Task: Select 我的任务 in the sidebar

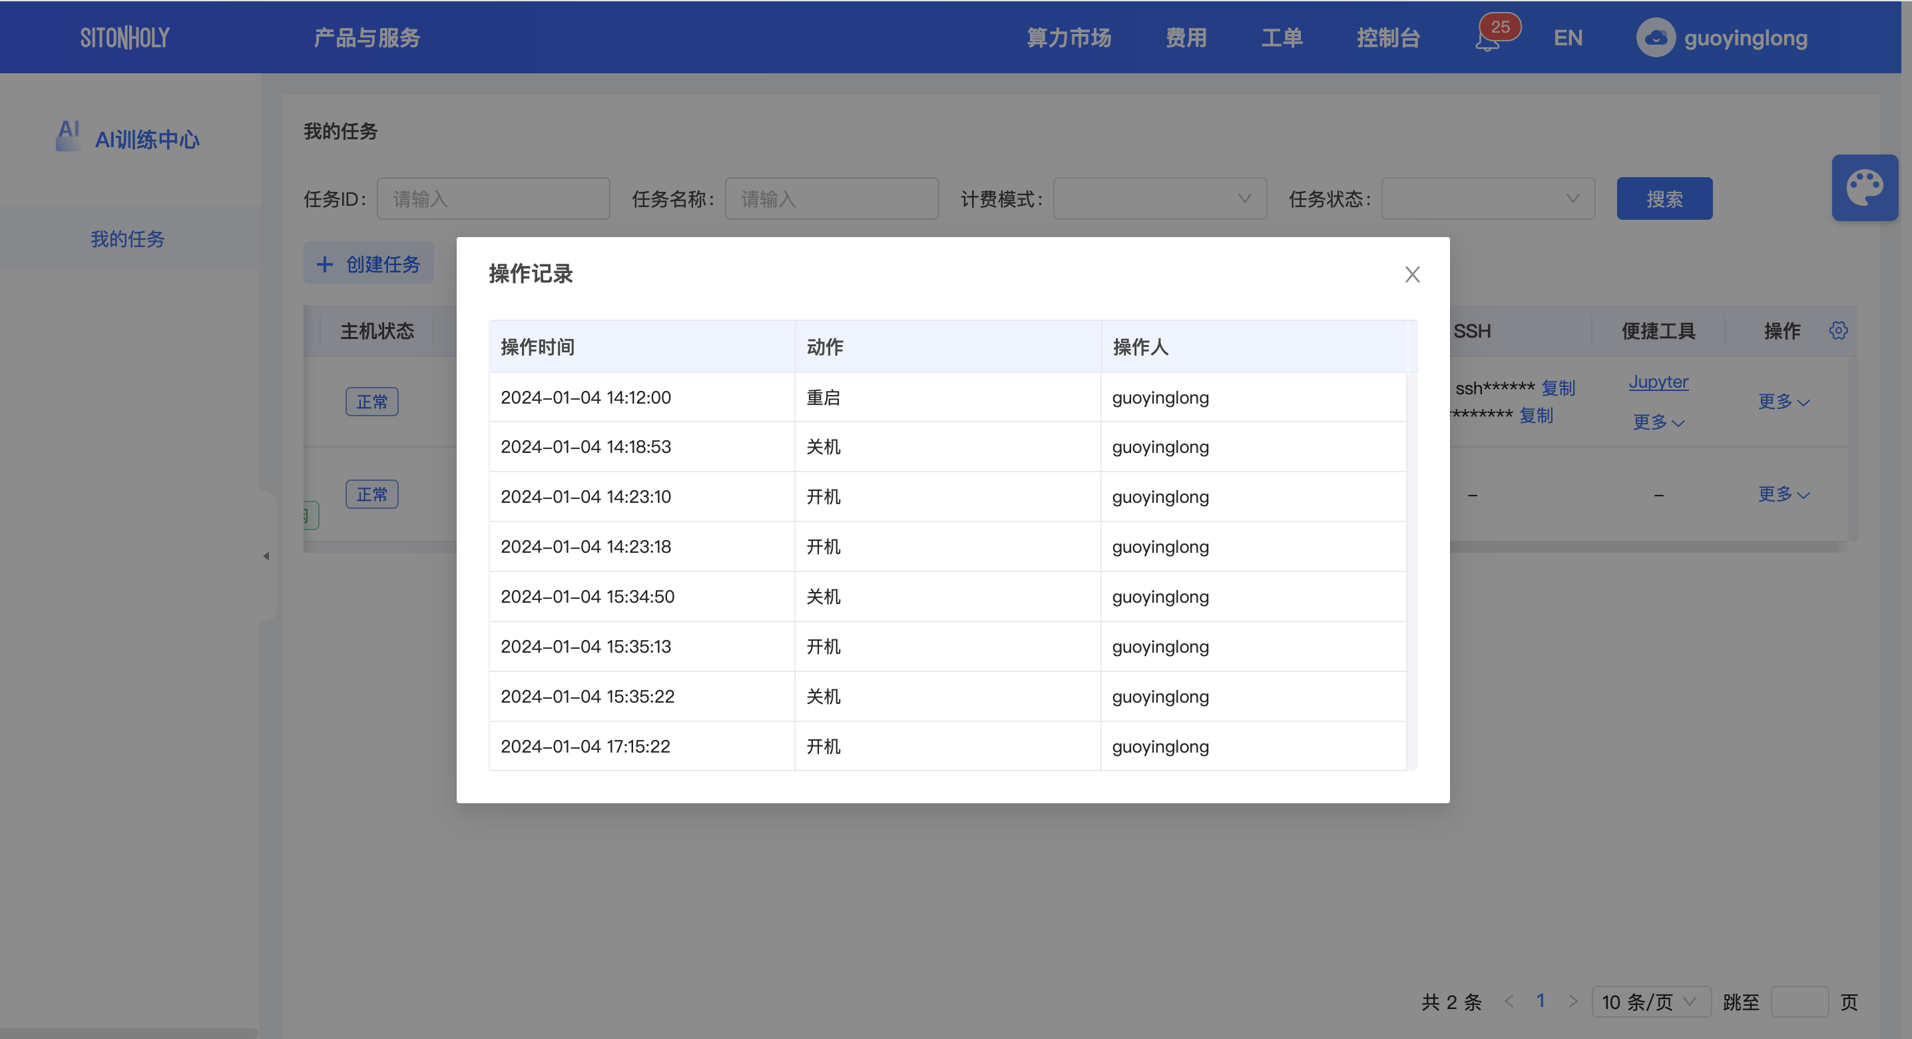Action: point(128,239)
